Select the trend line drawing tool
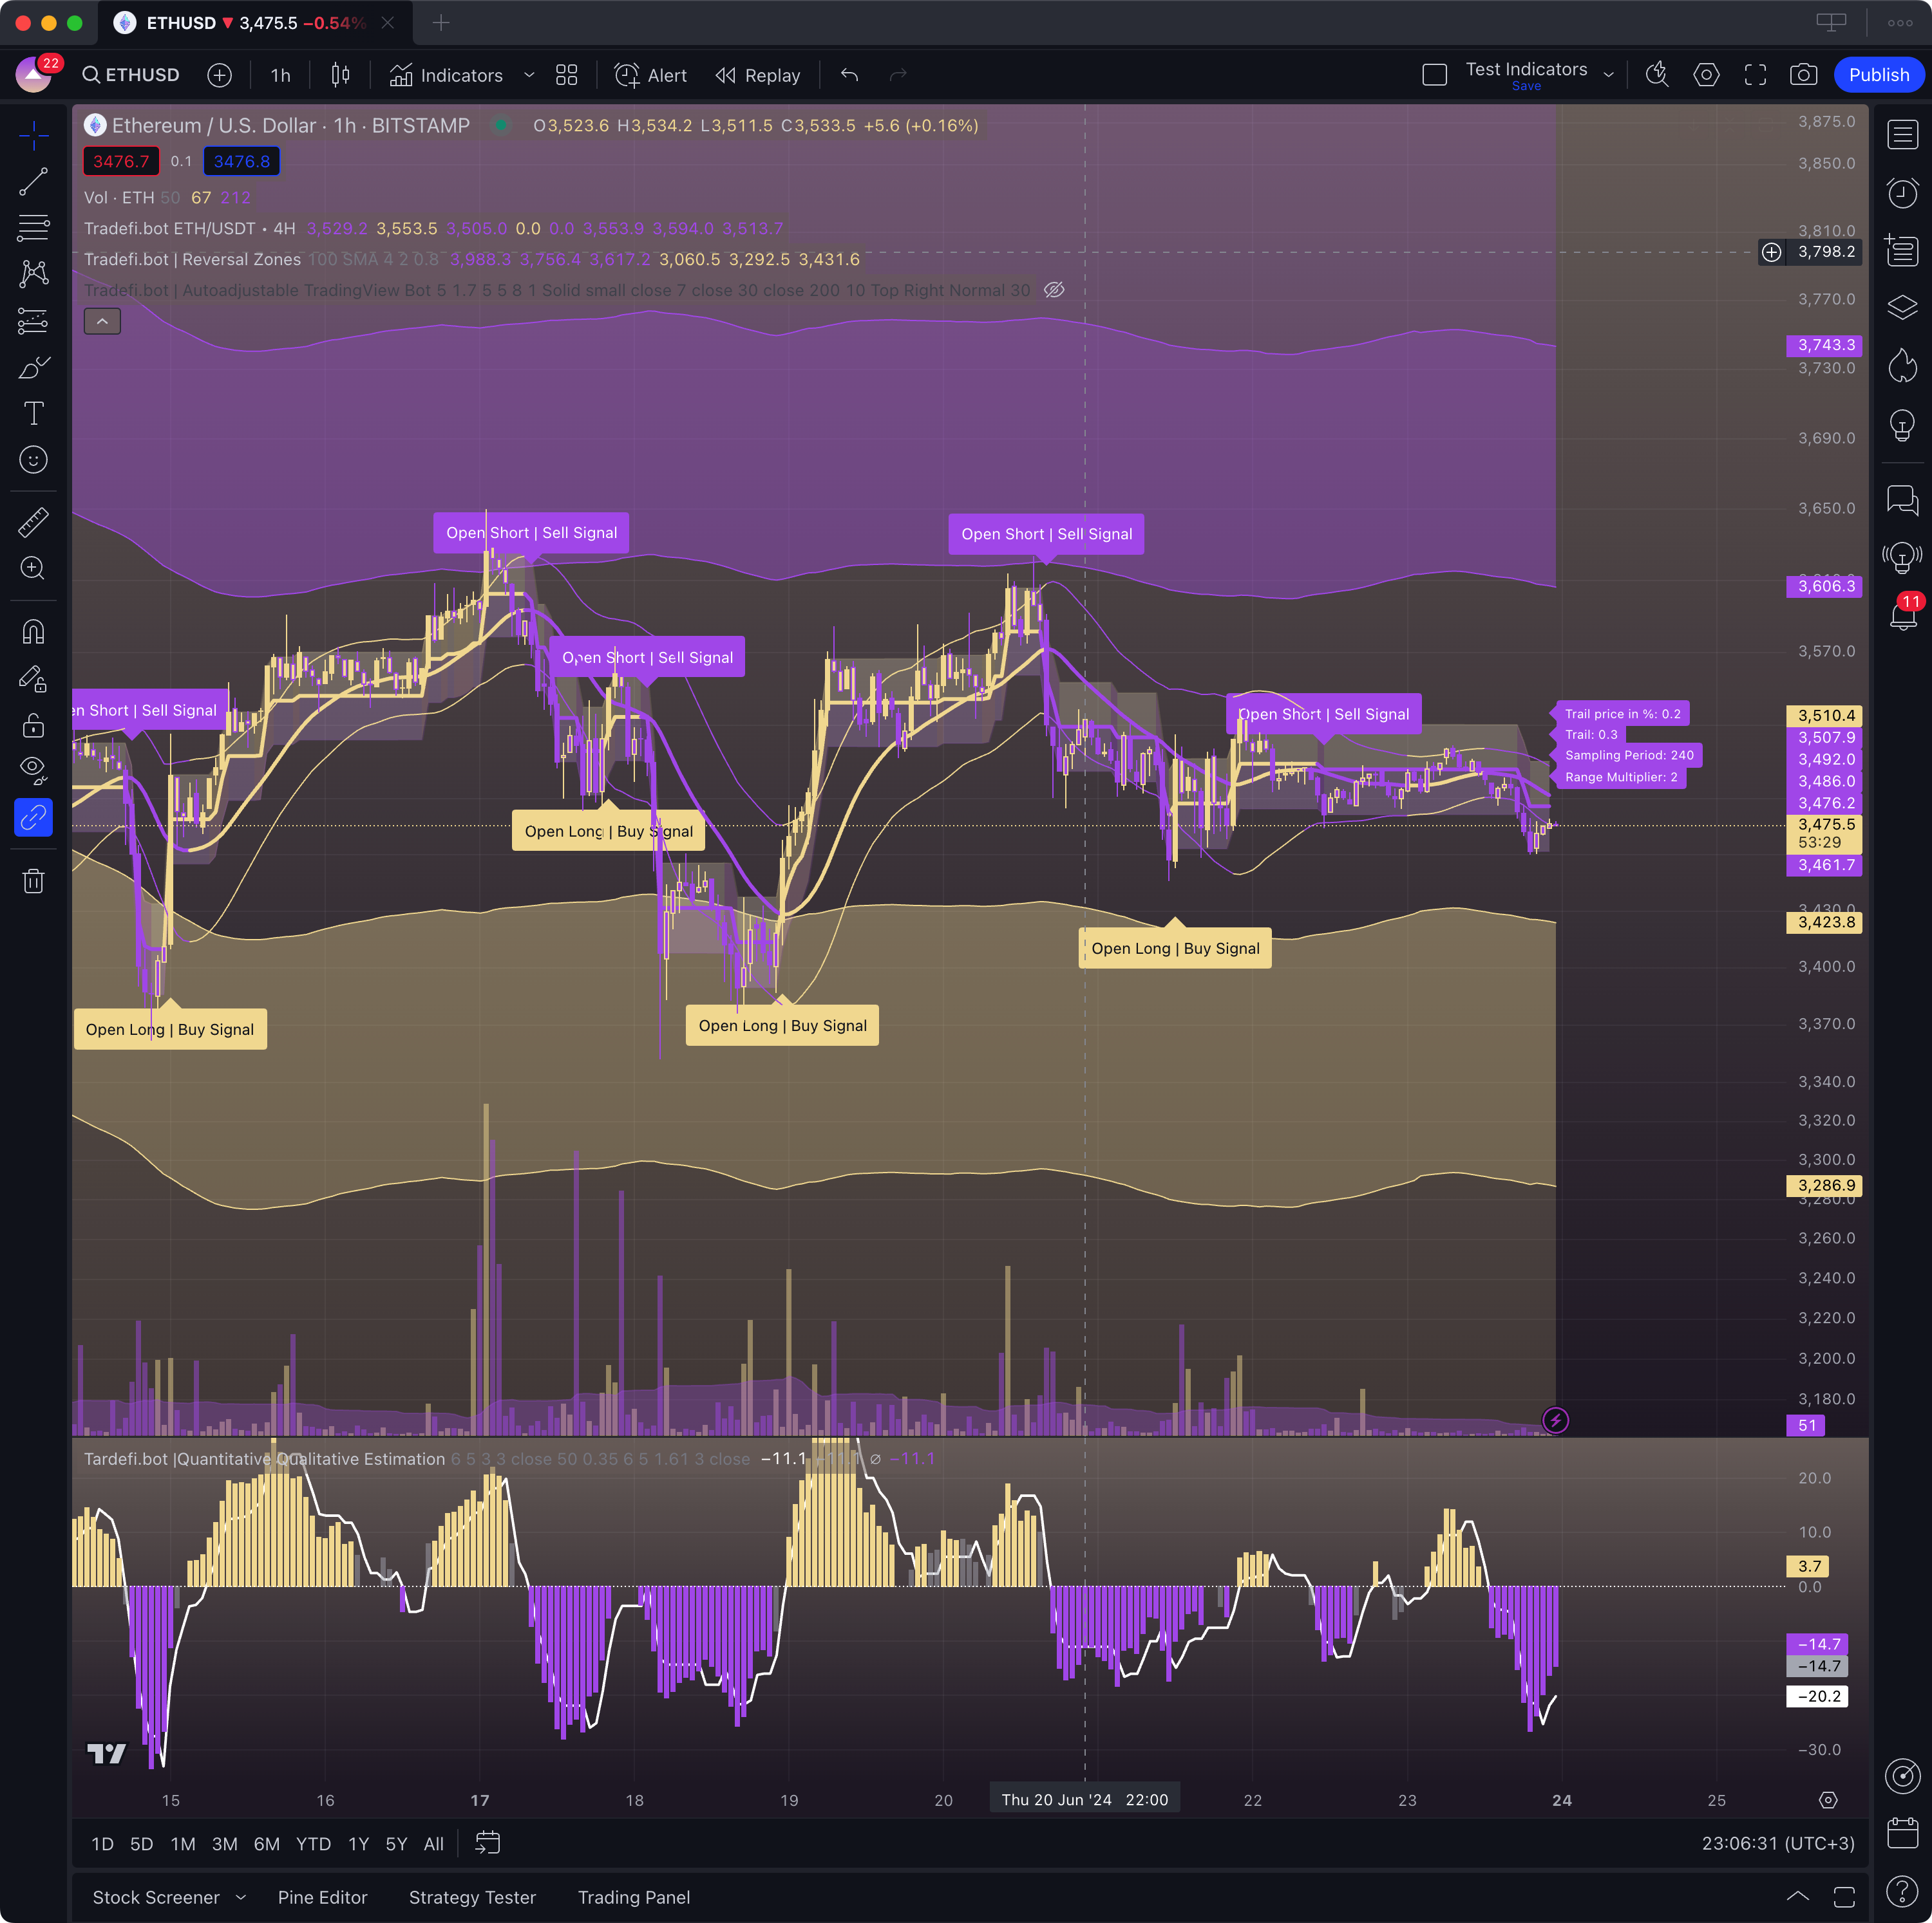Image resolution: width=1932 pixels, height=1923 pixels. coord(33,181)
